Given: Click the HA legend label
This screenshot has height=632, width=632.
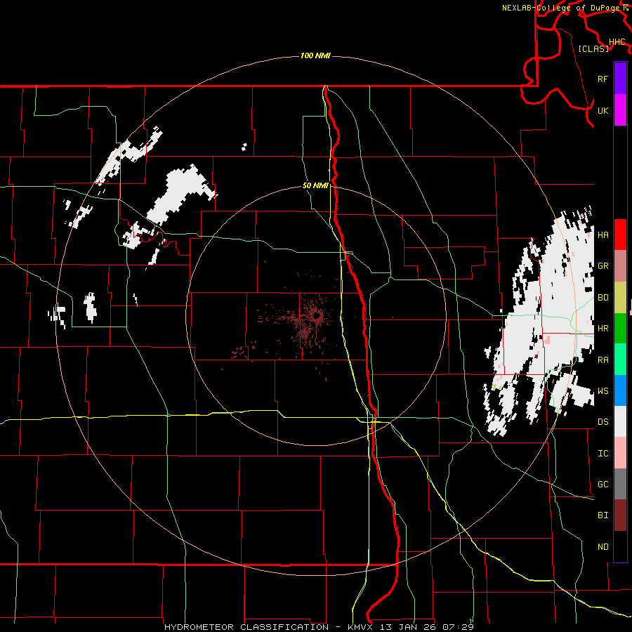Looking at the screenshot, I should click(603, 235).
